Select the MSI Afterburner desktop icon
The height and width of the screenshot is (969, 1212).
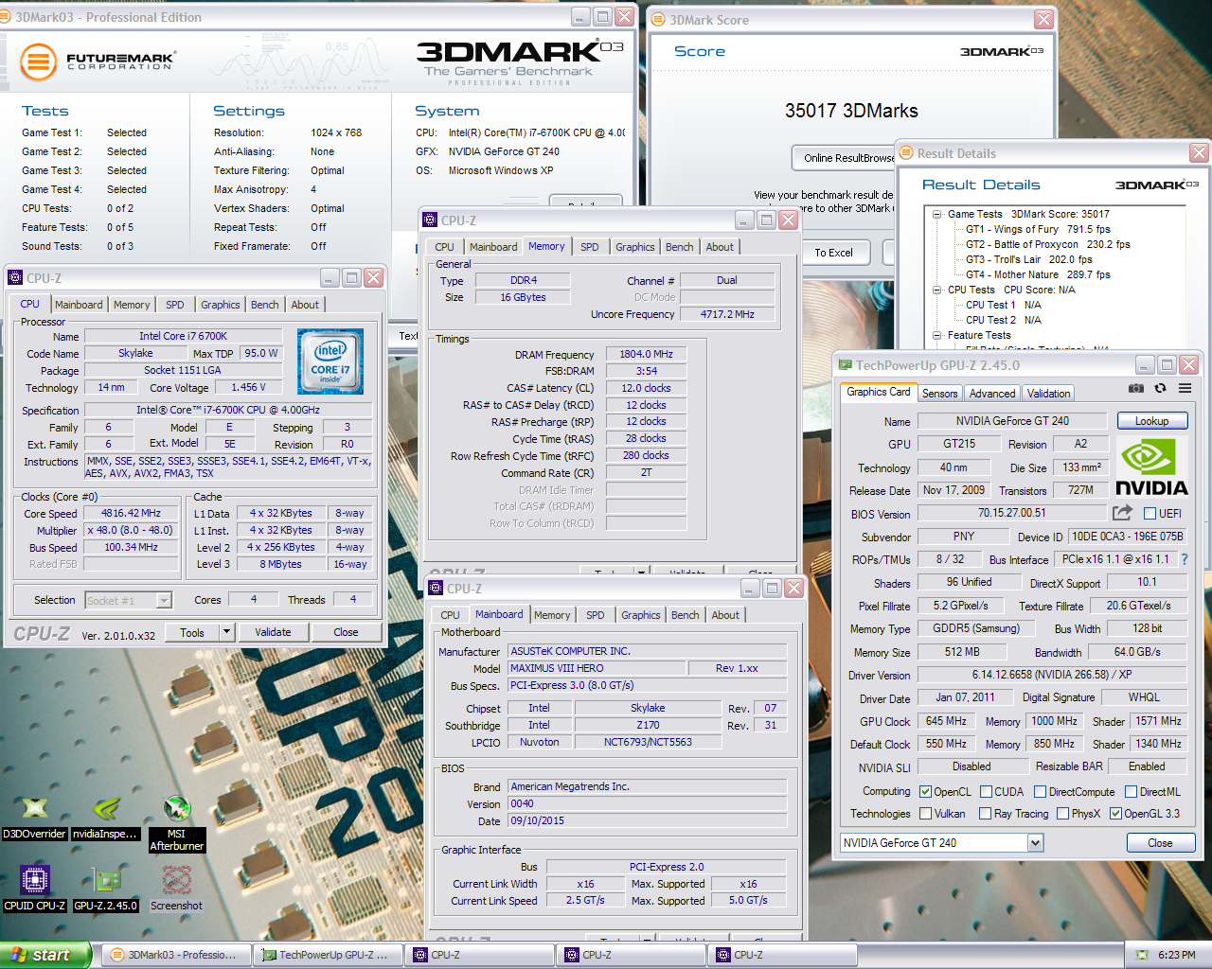(177, 824)
